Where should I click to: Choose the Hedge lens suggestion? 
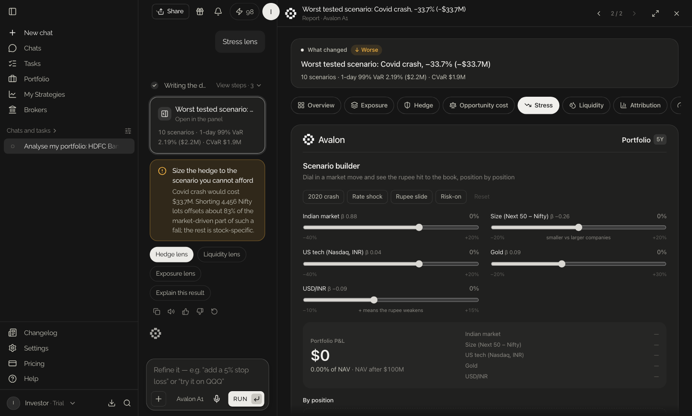172,254
